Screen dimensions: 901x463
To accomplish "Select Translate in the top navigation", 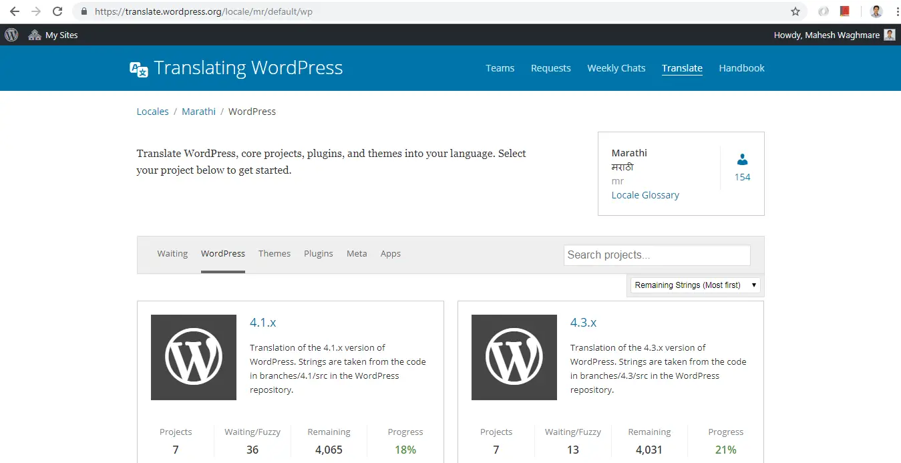I will [682, 68].
